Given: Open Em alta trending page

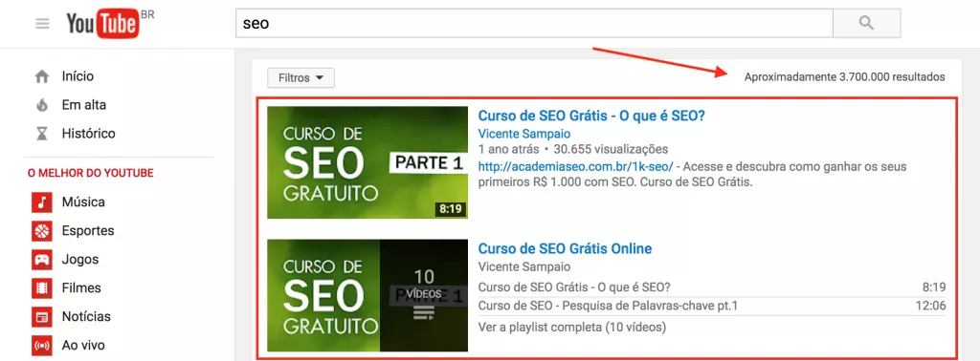Looking at the screenshot, I should [x=84, y=105].
